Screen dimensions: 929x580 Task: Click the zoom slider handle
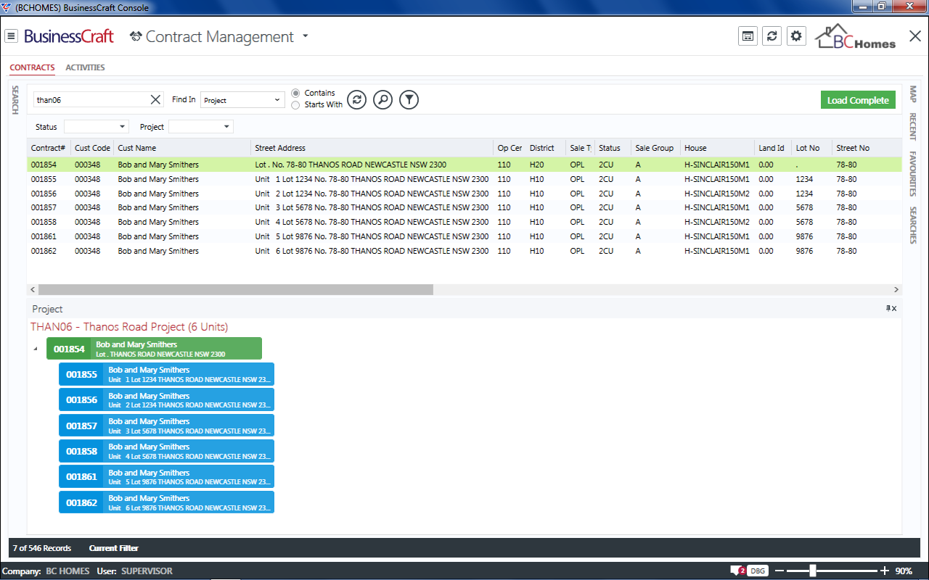(813, 571)
